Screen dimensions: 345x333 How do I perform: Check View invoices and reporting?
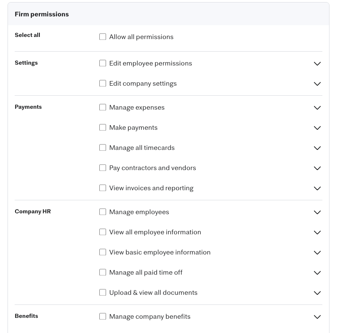[x=103, y=188]
